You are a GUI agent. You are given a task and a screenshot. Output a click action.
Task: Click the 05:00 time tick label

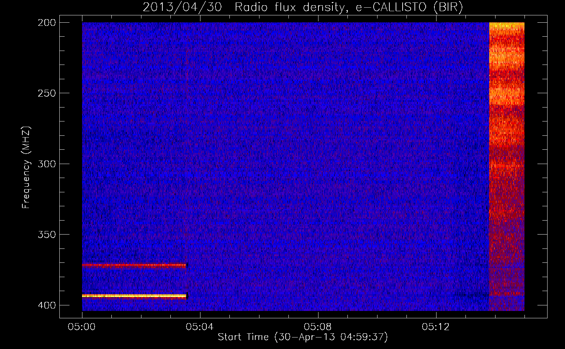[x=82, y=327]
